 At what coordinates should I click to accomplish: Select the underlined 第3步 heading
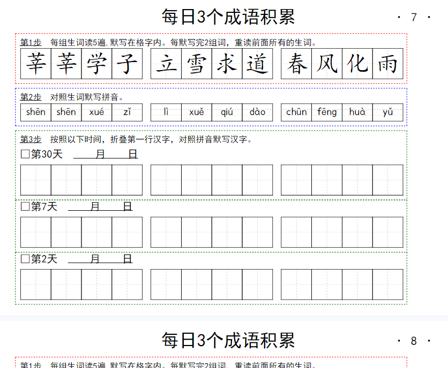click(31, 139)
